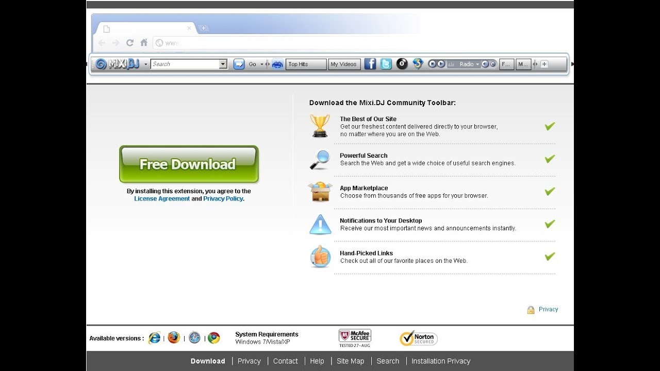The width and height of the screenshot is (660, 371).
Task: Select the Safari version icon
Action: 194,338
